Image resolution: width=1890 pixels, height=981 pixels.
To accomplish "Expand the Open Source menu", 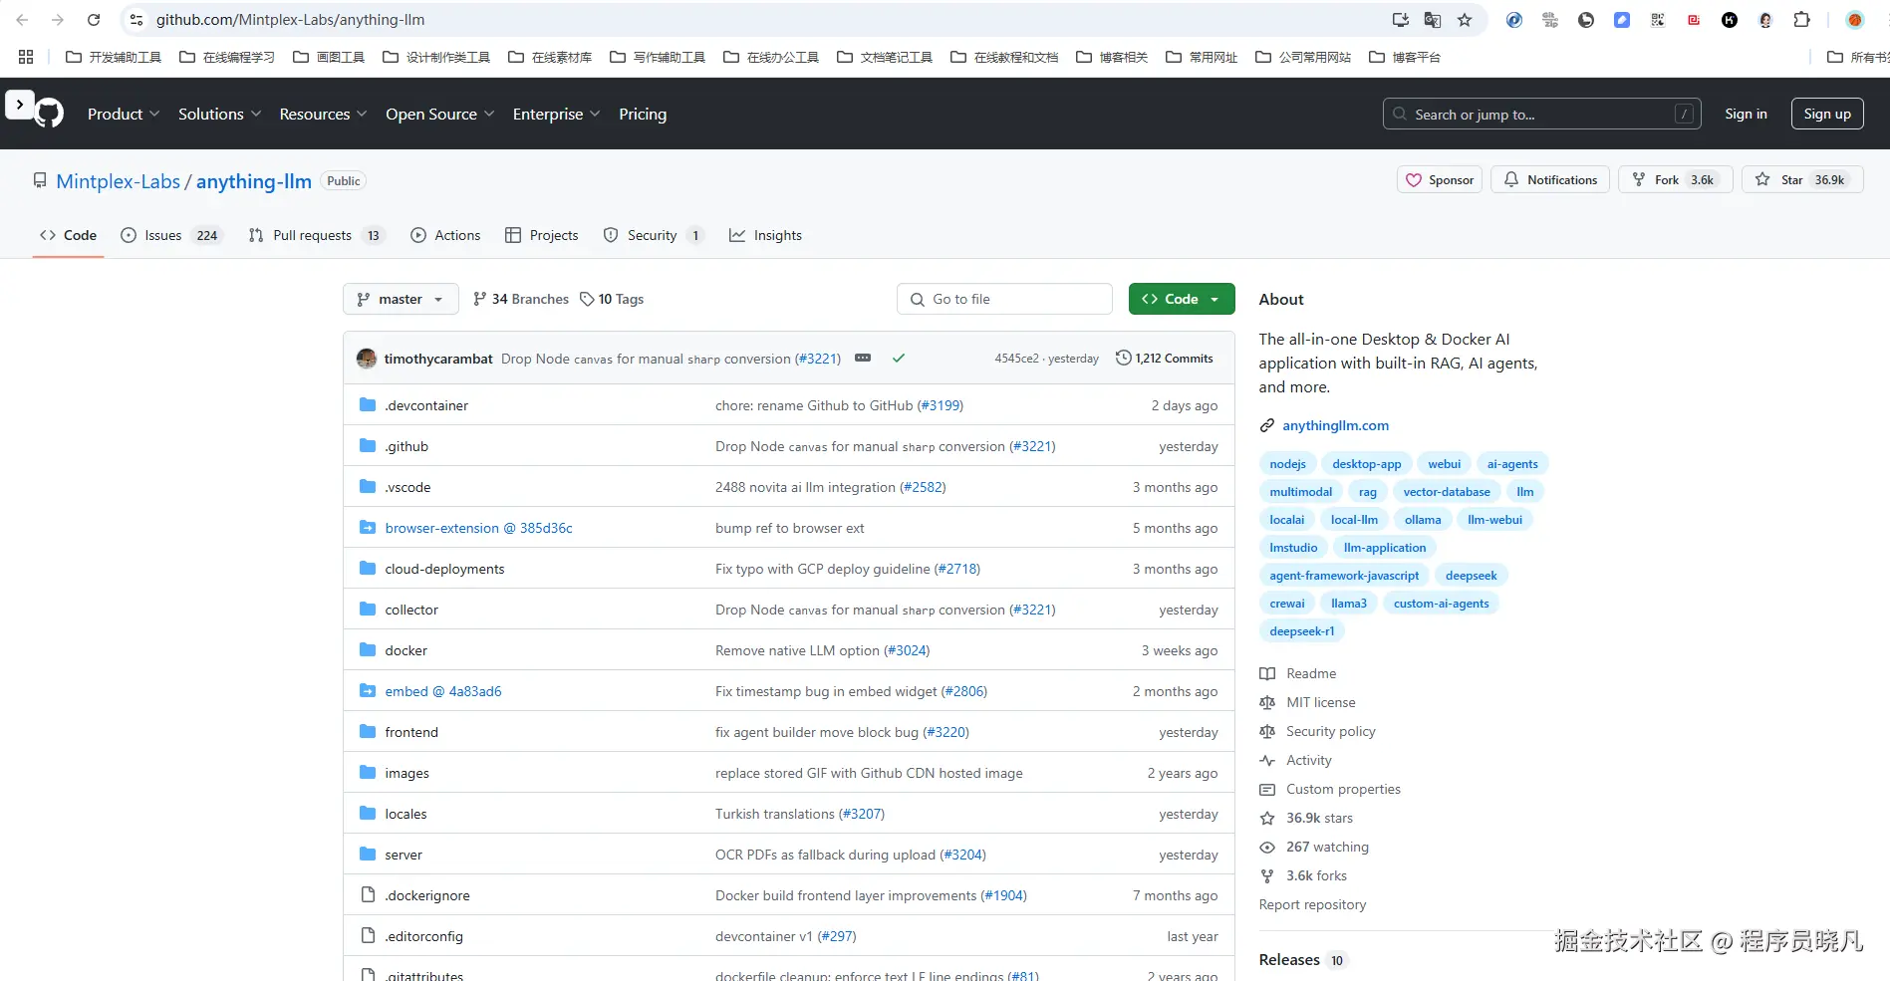I will [440, 115].
